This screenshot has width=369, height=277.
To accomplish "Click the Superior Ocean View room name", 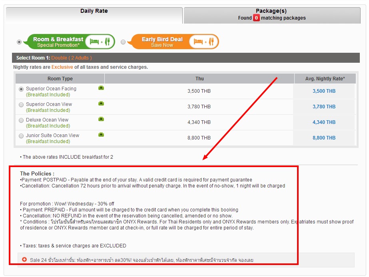I will pos(49,104).
